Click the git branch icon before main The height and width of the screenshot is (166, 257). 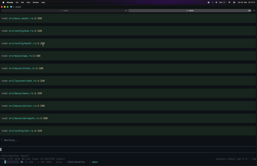point(90,162)
